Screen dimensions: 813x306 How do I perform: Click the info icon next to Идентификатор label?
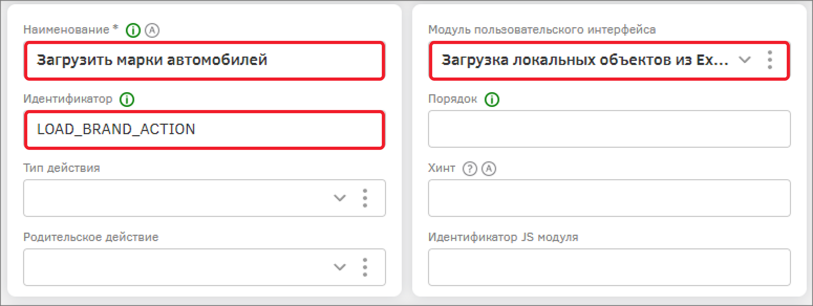[127, 99]
